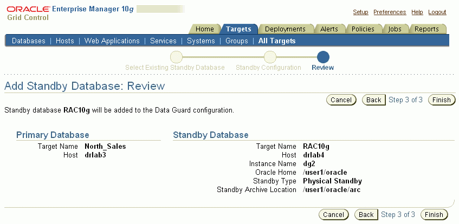Open the Jobs tab
The image size is (459, 224).
click(x=395, y=29)
